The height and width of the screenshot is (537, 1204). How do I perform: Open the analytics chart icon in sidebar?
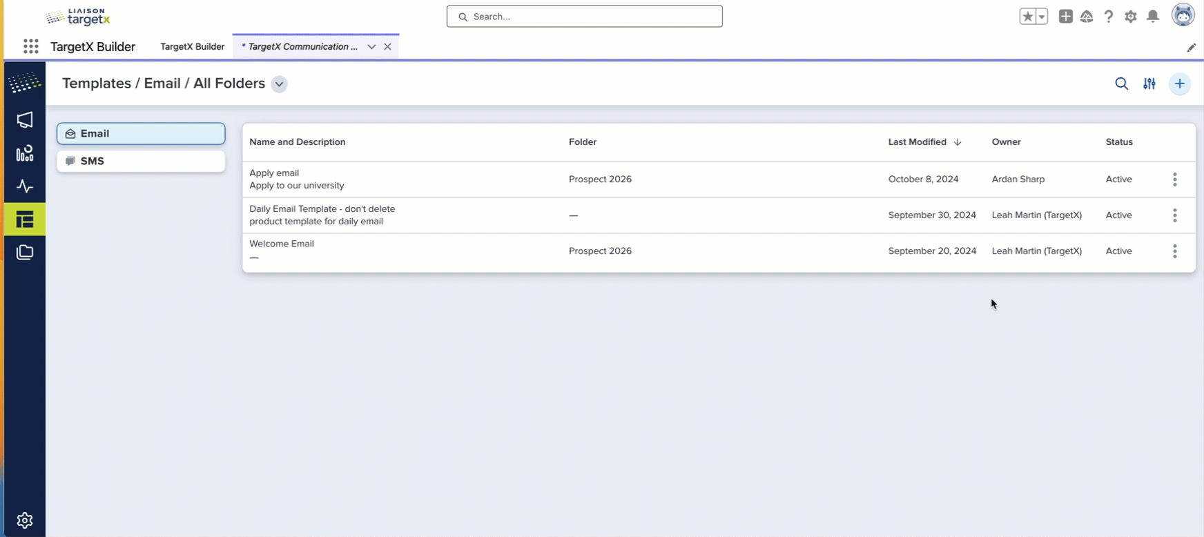(25, 153)
